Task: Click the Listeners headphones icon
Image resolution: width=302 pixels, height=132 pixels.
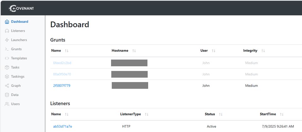Action: point(7,31)
